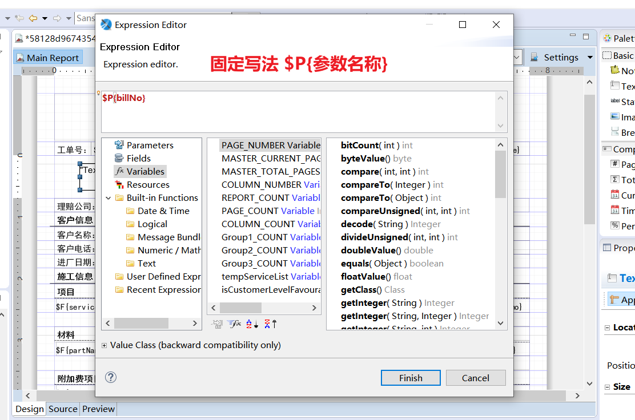Select MASTER_CURRENT_PAGE variable
Screen dimensions: 635x420
[271, 158]
